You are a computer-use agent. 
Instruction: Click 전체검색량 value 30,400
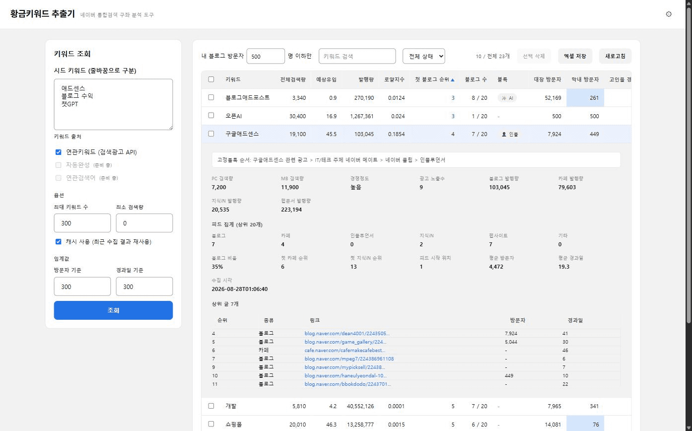pos(298,116)
